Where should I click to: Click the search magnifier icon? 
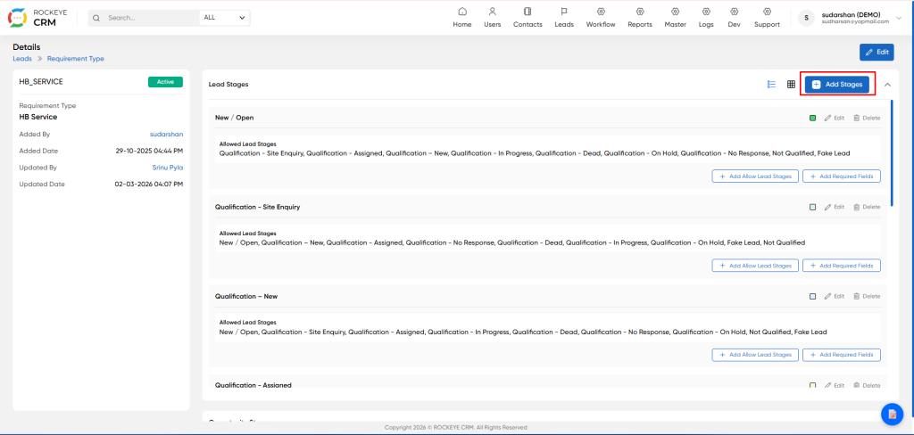(96, 18)
